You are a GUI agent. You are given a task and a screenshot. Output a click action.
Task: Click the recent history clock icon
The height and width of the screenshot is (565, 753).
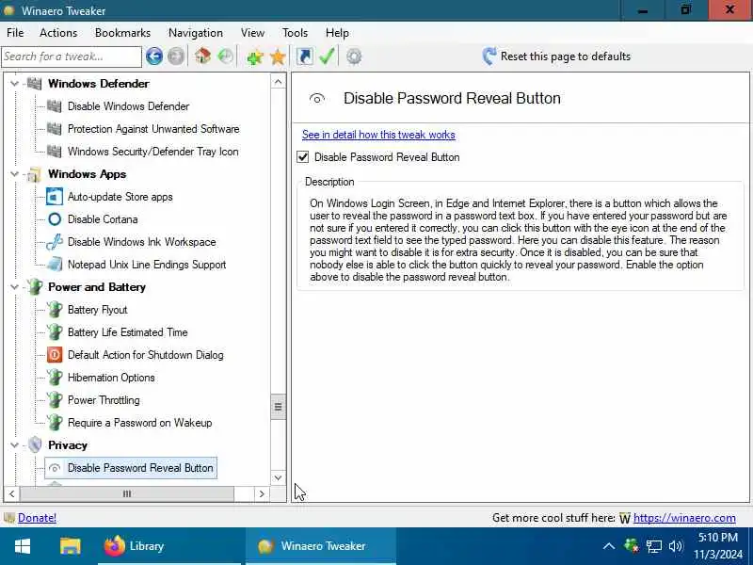click(x=225, y=56)
